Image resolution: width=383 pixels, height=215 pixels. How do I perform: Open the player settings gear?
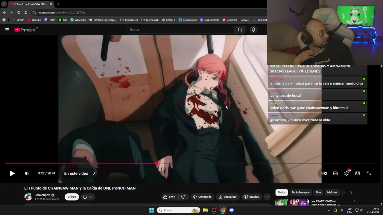pyautogui.click(x=346, y=173)
